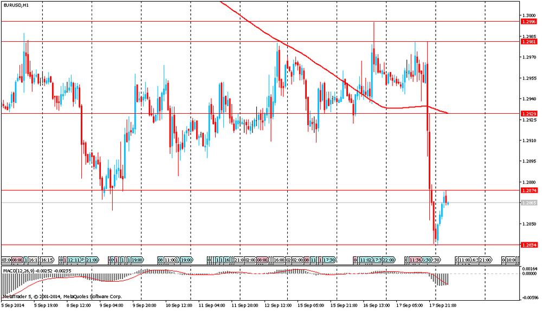Click the MetaTrader 5 copyright text
Viewport: 542px width, 311px height.
pos(61,296)
